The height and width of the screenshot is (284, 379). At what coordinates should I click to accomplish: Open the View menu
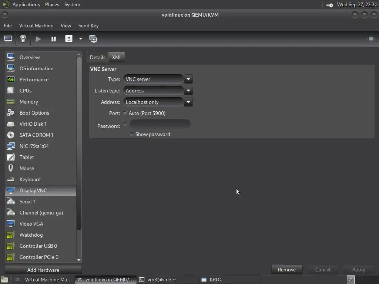click(x=66, y=26)
